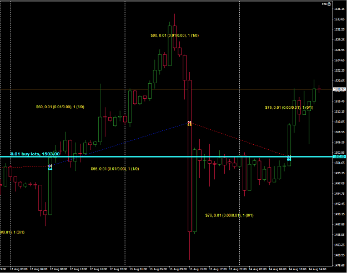This screenshot has height=273, width=347.
Task: Click the trade 64 entry arrow marker
Action: coord(50,167)
